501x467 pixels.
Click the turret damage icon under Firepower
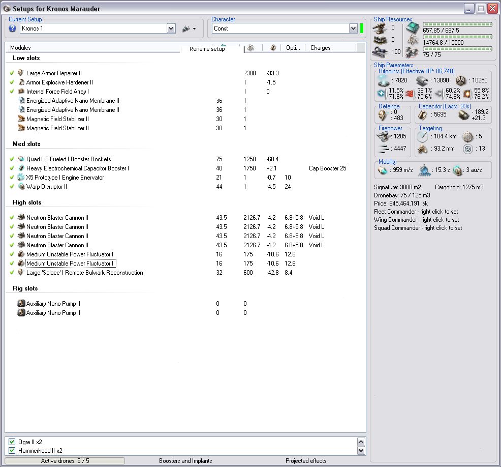click(384, 136)
